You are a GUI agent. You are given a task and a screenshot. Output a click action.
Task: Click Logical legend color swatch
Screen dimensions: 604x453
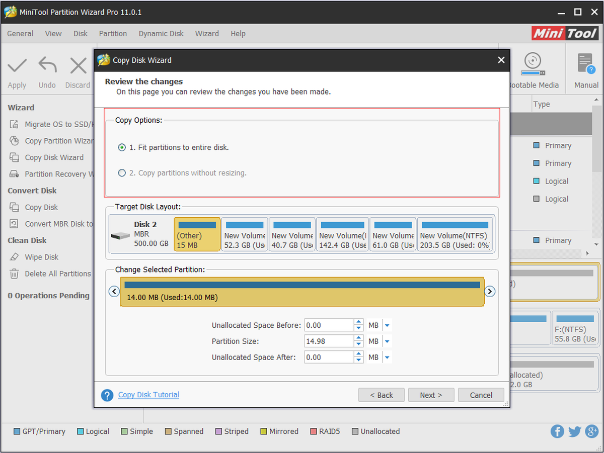point(81,431)
